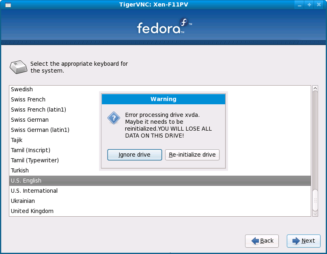This screenshot has width=327, height=254.
Task: Click the keyboard icon beside the prompt
Action: point(19,67)
